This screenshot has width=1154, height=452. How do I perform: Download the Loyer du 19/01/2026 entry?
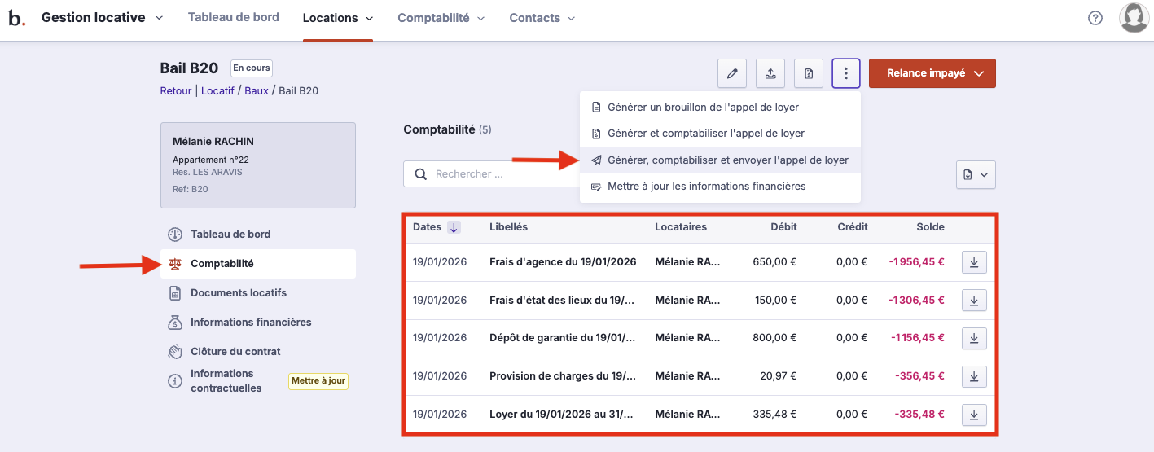pyautogui.click(x=974, y=415)
